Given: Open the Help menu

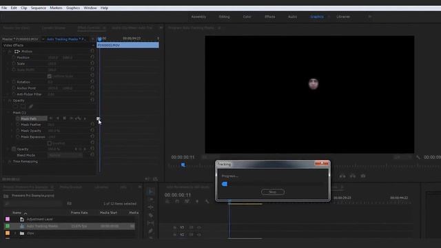Looking at the screenshot, I should 104,8.
